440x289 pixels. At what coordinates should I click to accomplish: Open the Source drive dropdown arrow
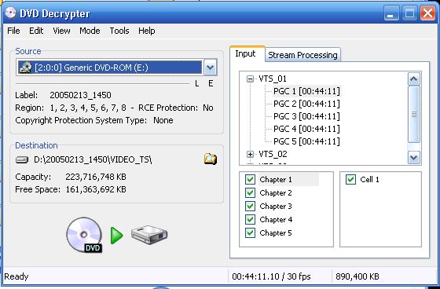click(x=211, y=68)
